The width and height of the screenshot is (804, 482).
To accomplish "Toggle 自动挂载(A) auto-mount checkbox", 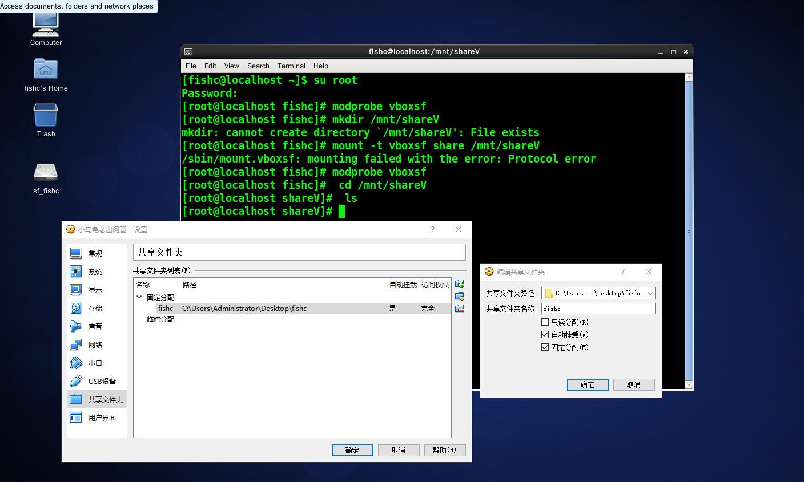I will tap(545, 335).
